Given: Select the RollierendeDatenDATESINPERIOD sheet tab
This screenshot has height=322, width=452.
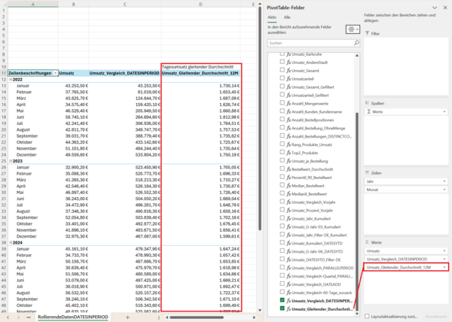Looking at the screenshot, I should click(x=73, y=317).
